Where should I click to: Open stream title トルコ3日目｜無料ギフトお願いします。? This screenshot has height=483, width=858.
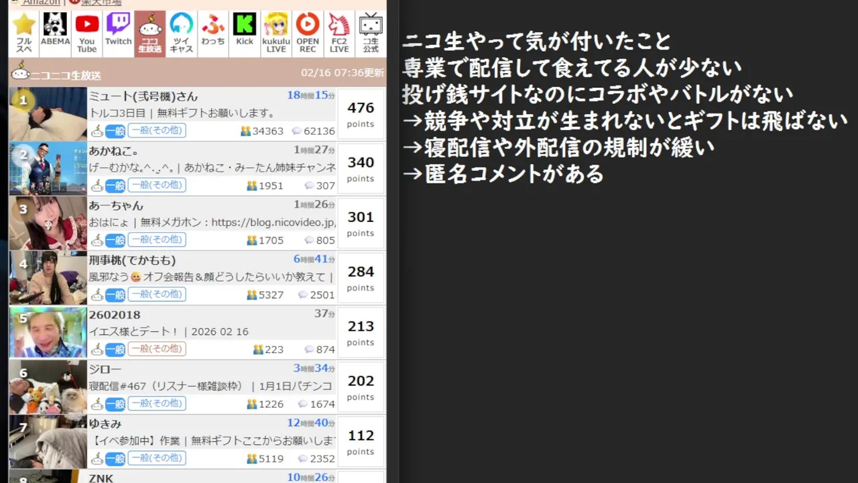tap(182, 113)
